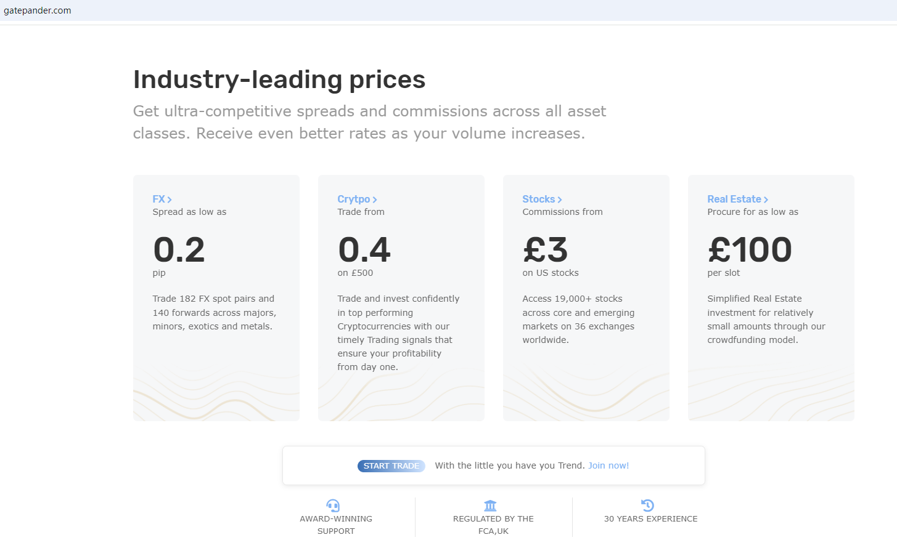Click the £3 stocks commission figure
Screen dimensions: 897x548
click(x=546, y=250)
